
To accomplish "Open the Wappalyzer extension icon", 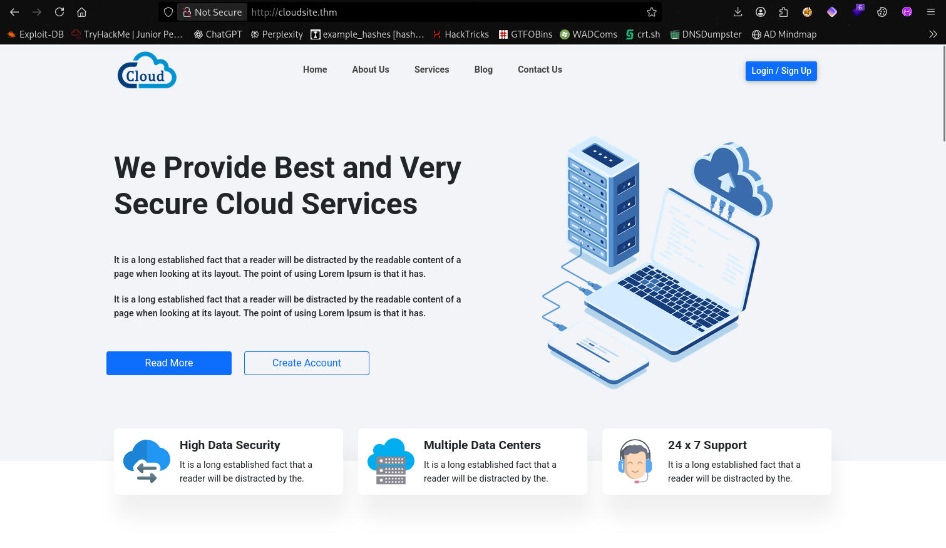I will 832,12.
